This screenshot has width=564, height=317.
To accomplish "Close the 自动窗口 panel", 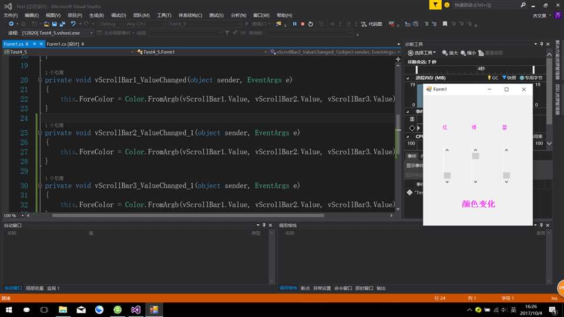I will [270, 225].
